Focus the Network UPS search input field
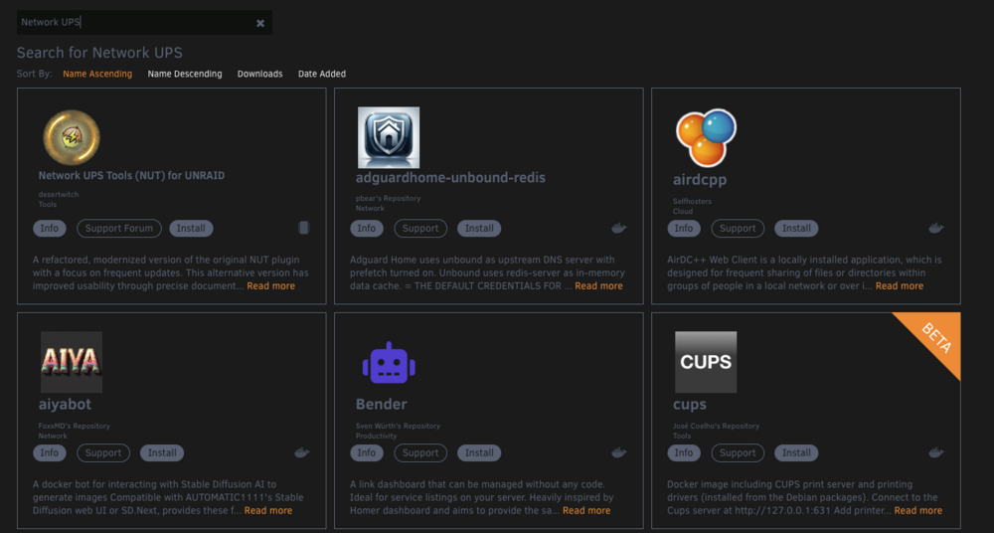Image resolution: width=994 pixels, height=533 pixels. tap(135, 22)
